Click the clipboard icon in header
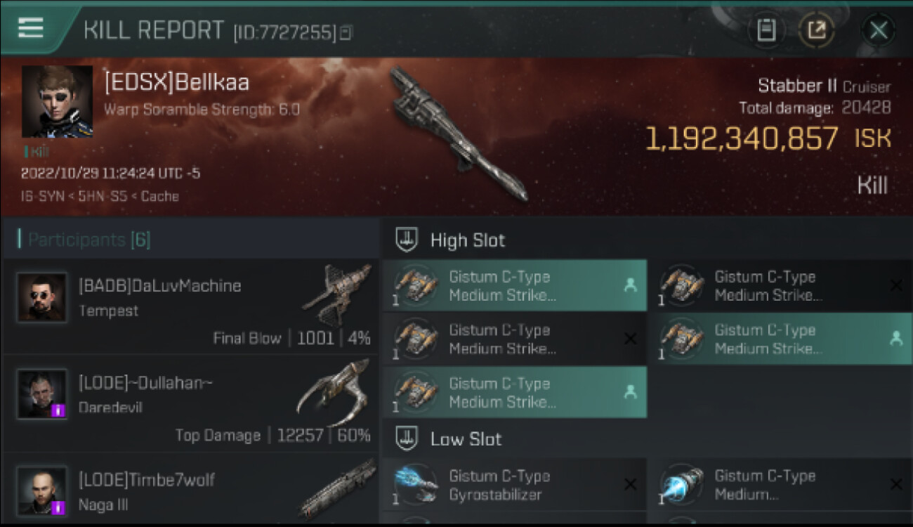Screen dimensions: 913x527 pyautogui.click(x=766, y=30)
